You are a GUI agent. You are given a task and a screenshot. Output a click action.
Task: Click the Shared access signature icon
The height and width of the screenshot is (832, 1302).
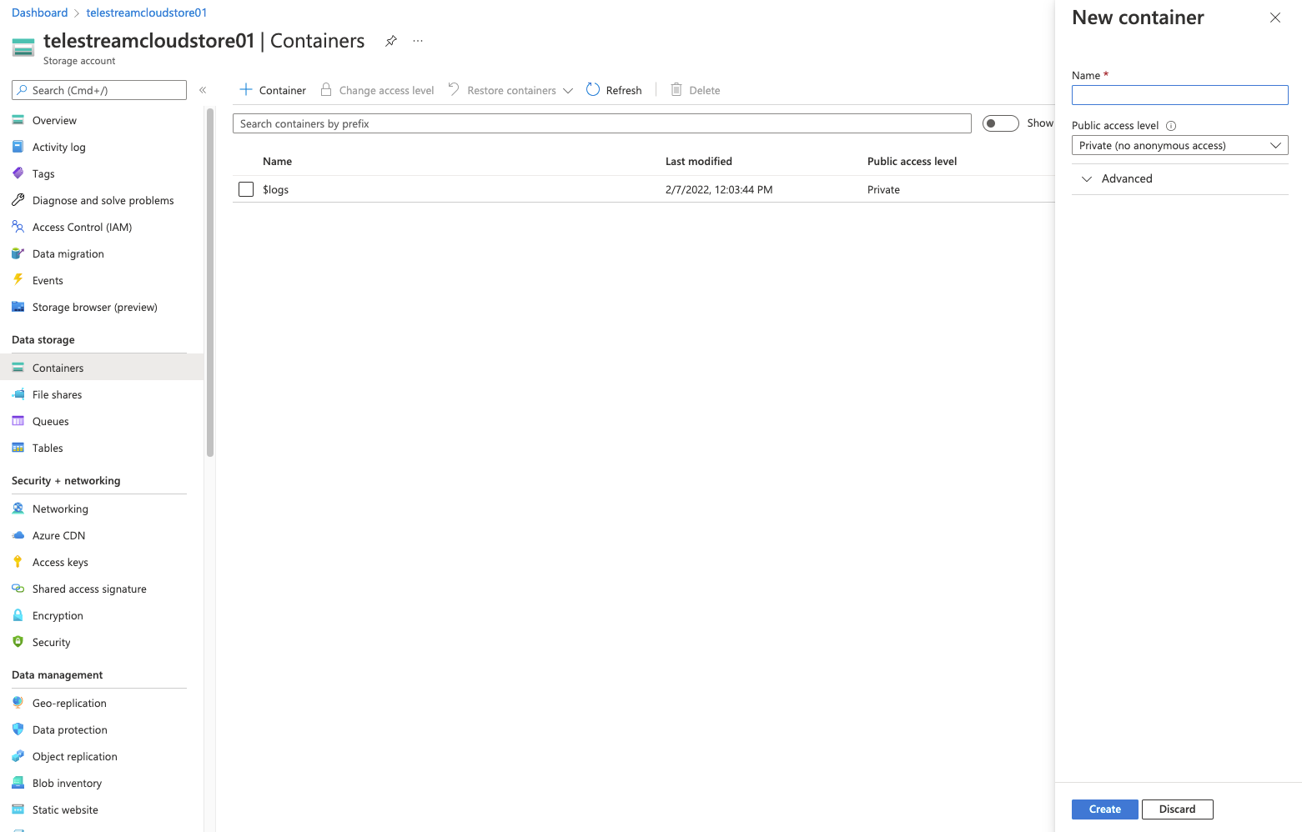[18, 589]
